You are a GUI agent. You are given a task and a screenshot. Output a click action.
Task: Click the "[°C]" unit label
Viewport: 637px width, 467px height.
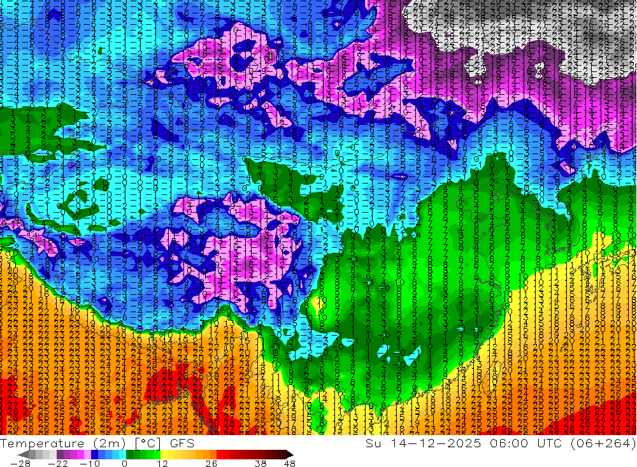pyautogui.click(x=148, y=443)
